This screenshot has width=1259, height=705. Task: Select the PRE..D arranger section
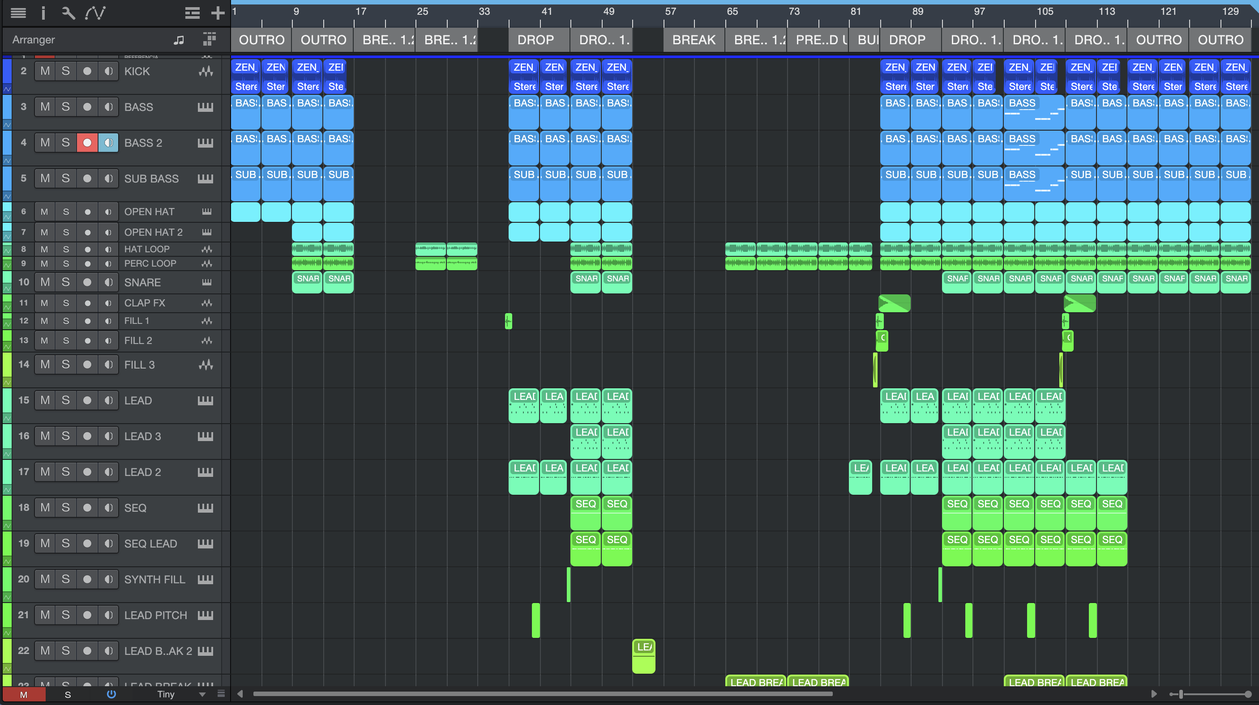[818, 39]
